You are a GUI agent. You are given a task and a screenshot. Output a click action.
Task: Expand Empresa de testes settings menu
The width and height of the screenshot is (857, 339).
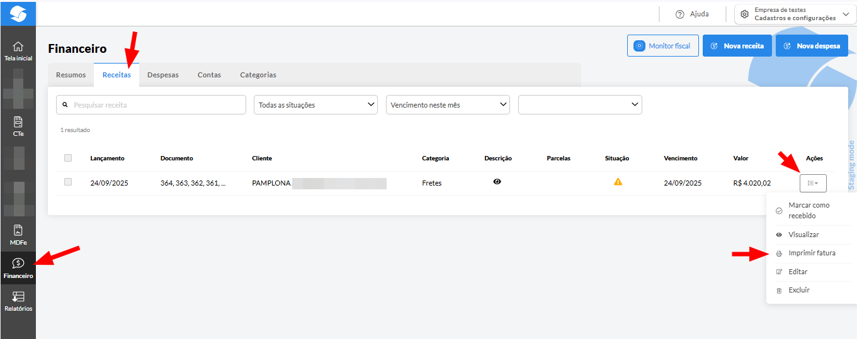[795, 14]
